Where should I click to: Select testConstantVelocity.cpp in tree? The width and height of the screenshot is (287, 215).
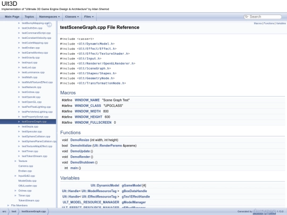(x=37, y=38)
